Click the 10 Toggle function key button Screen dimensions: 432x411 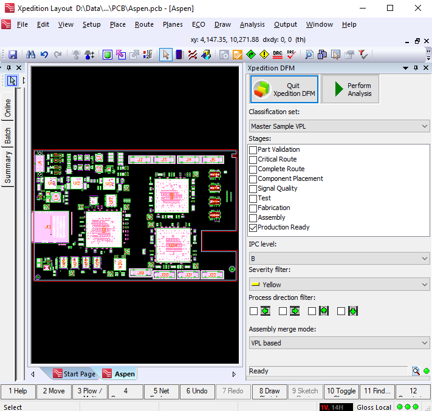pos(341,391)
